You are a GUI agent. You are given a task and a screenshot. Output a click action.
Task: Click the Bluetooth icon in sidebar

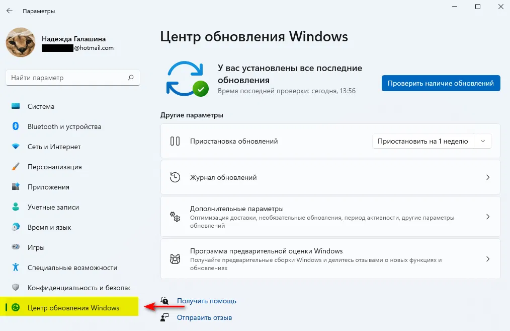click(x=16, y=126)
